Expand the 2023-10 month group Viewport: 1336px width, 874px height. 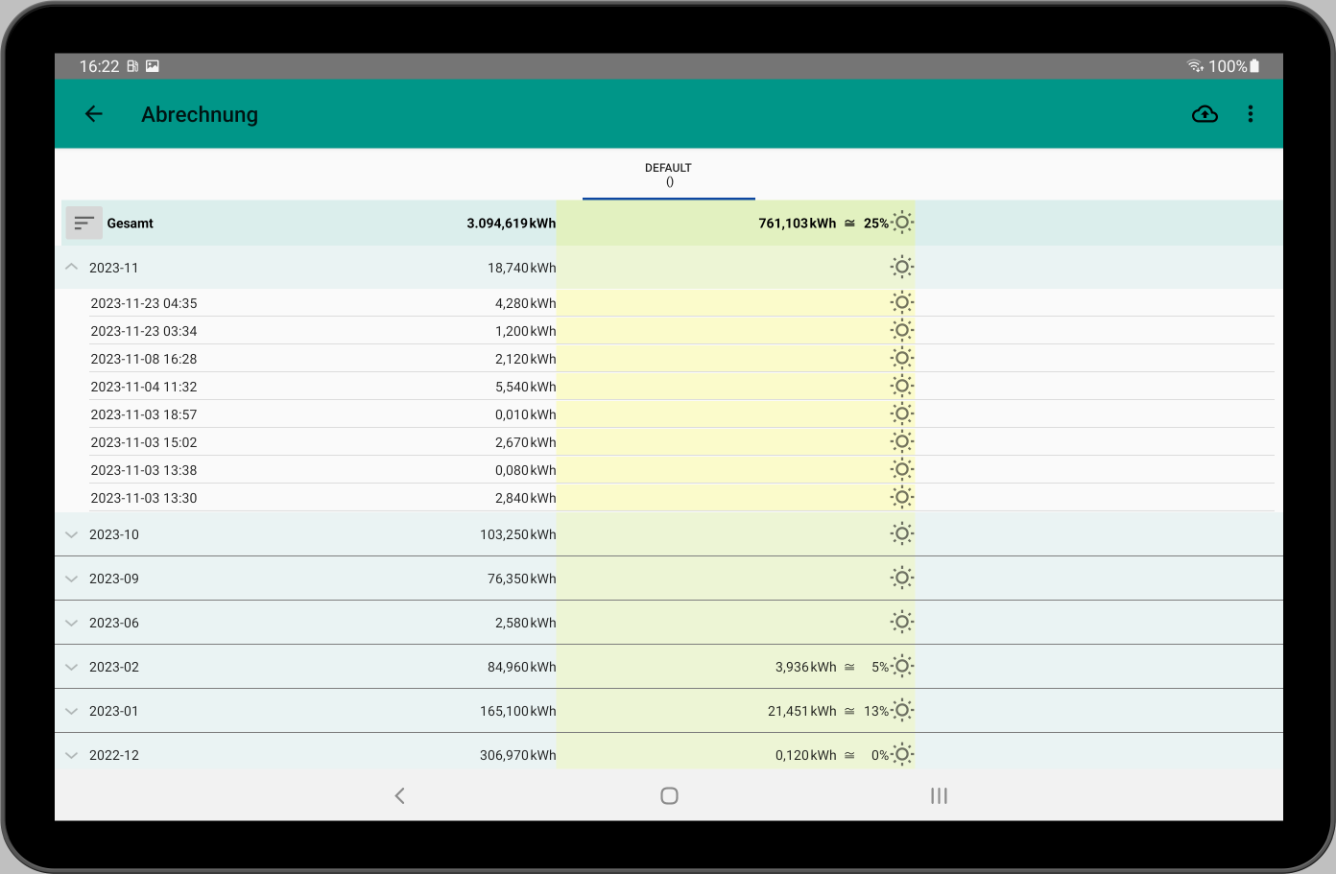72,534
